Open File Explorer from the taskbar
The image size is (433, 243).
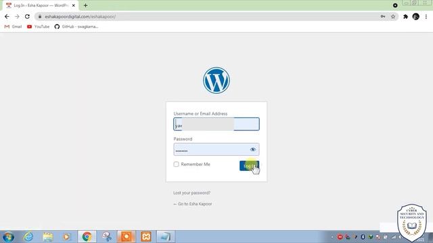[x=48, y=237]
